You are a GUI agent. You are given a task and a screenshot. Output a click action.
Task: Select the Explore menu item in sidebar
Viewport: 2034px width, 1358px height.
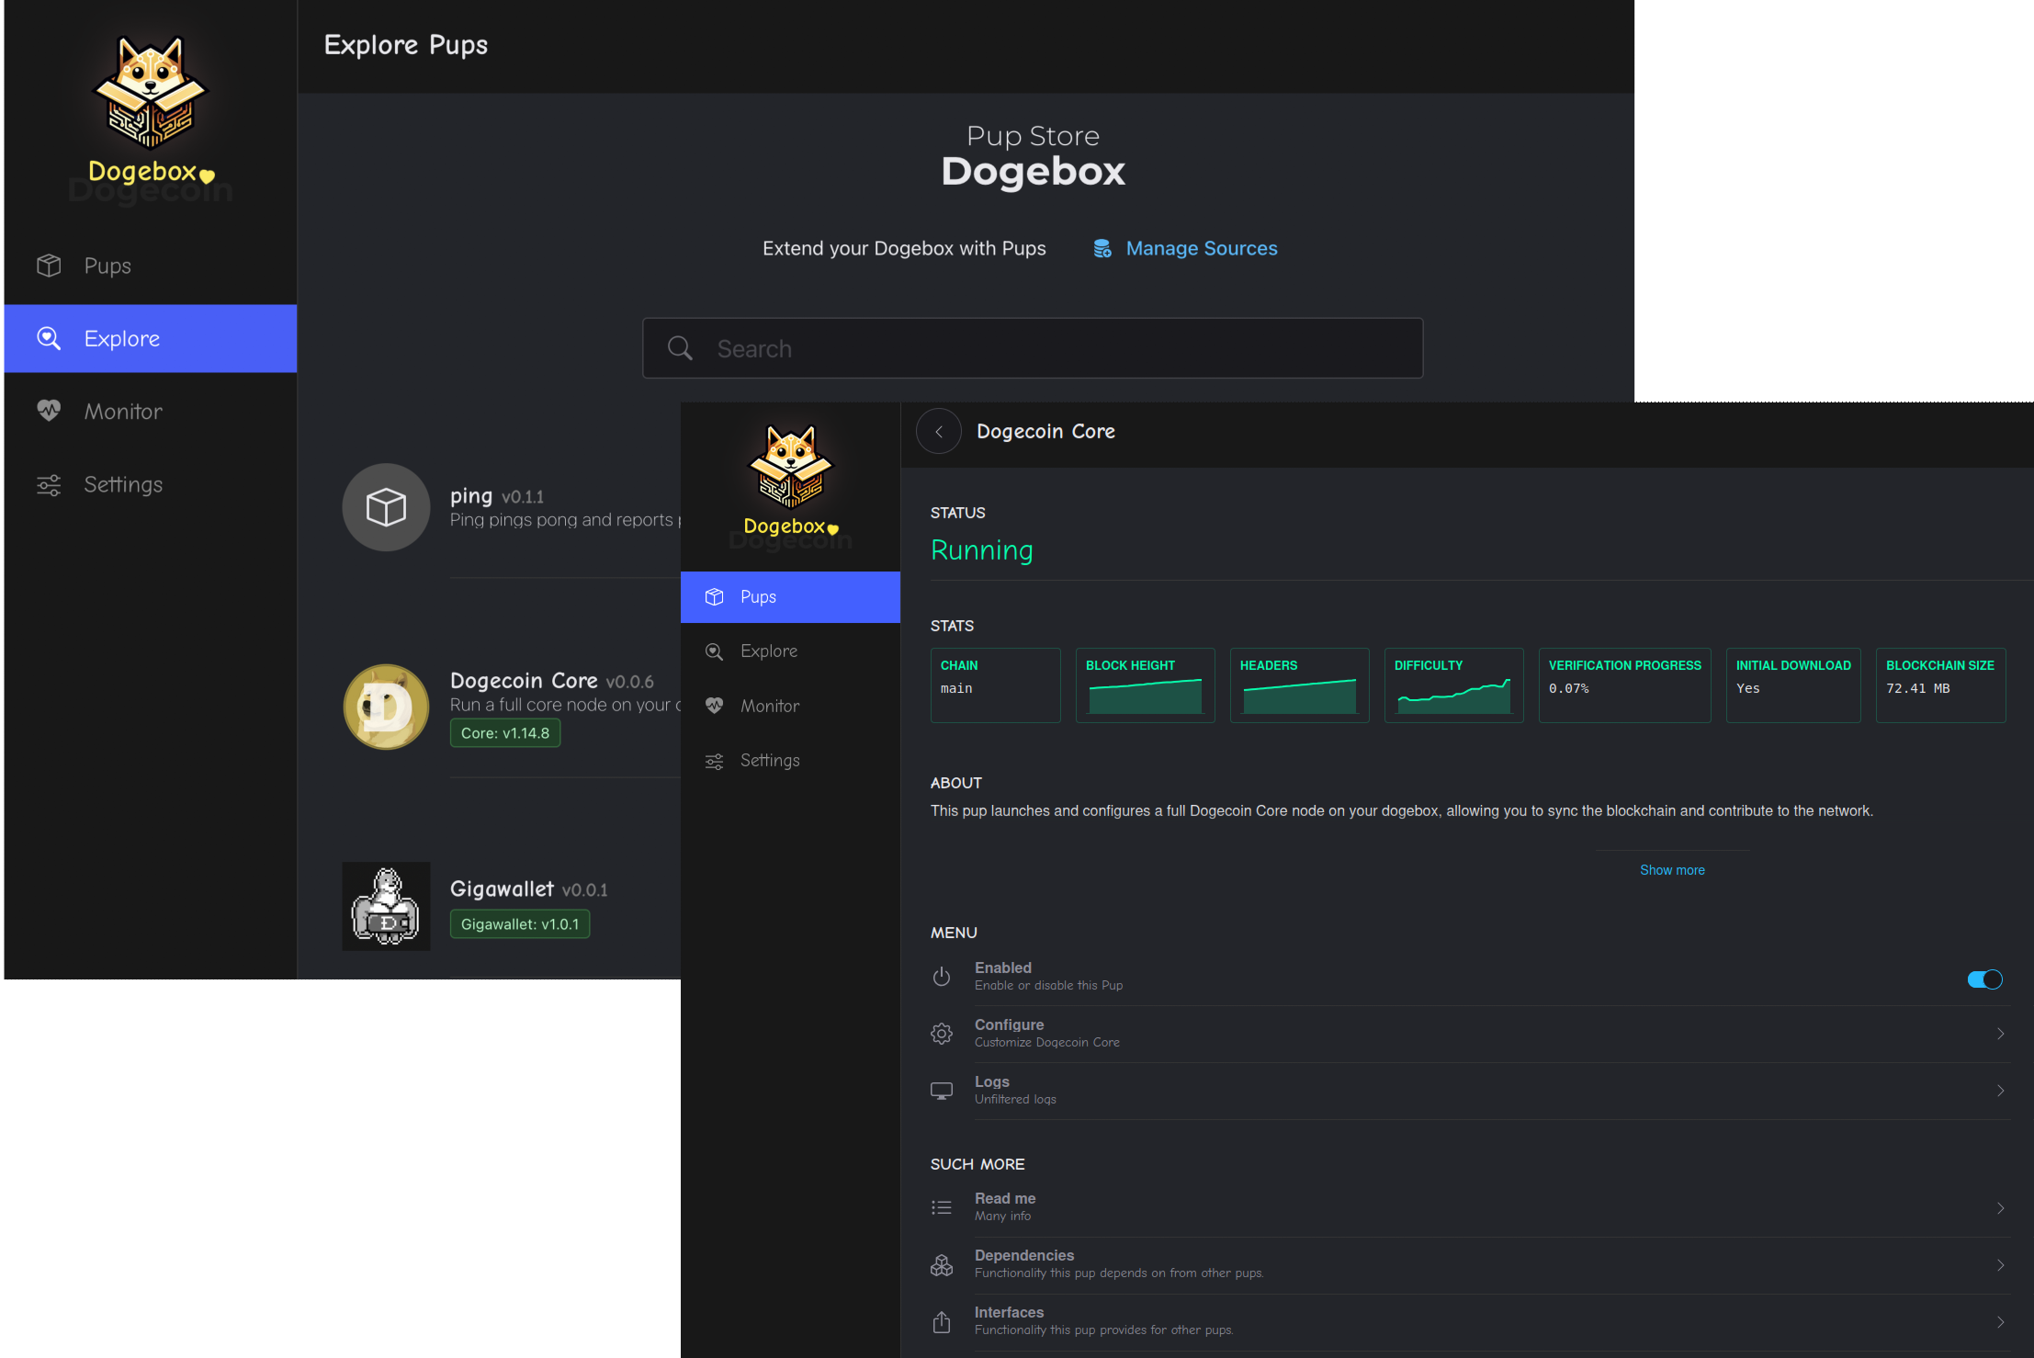(147, 338)
